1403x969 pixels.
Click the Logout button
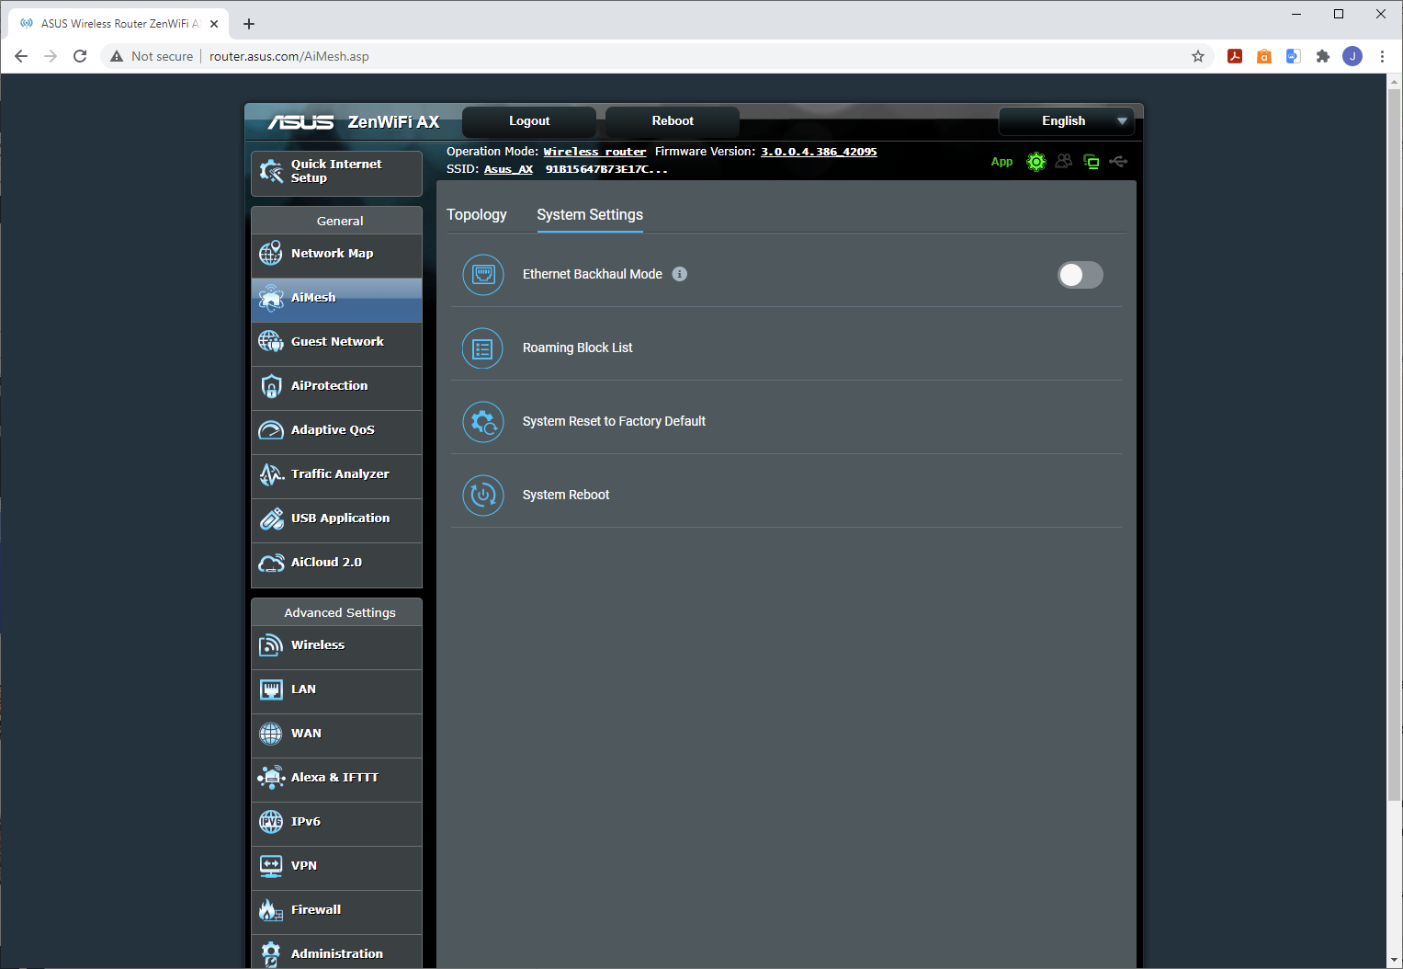coord(529,121)
